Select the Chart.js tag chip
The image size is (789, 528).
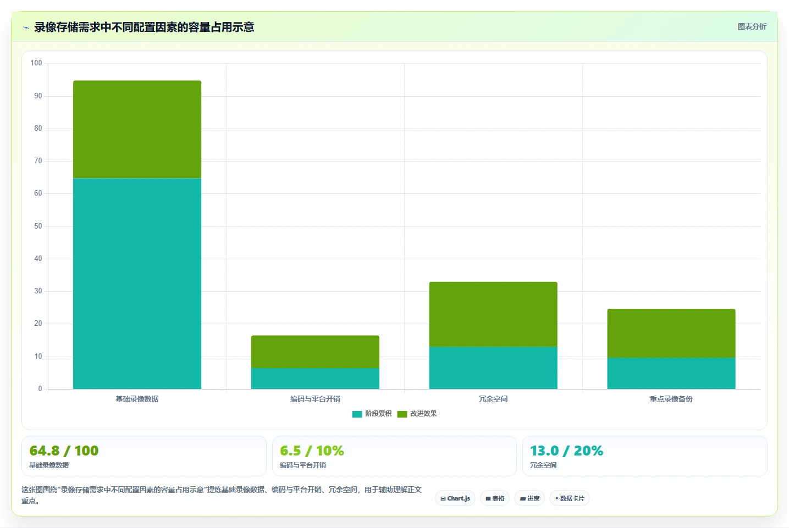coord(455,498)
